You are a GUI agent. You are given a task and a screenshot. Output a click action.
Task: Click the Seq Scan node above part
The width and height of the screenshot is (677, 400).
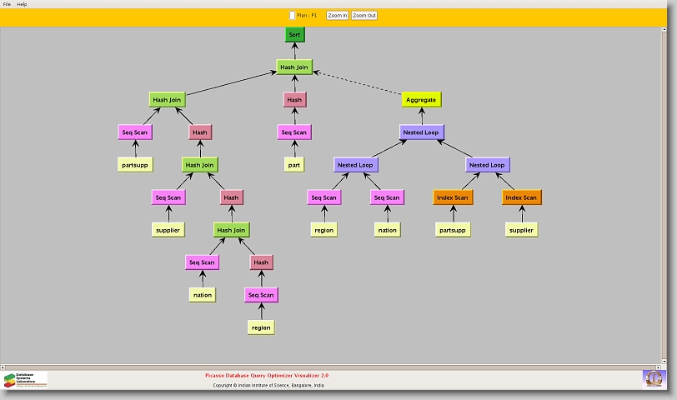click(x=294, y=132)
